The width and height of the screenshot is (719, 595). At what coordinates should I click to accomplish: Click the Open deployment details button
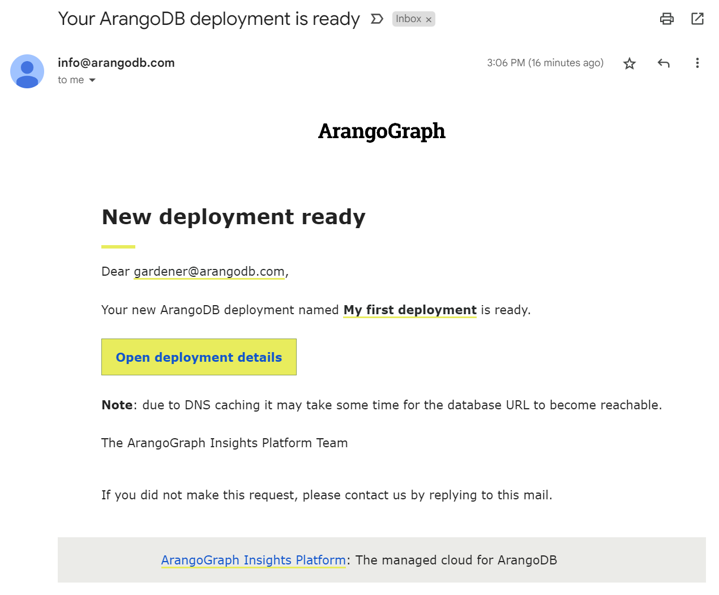tap(199, 357)
